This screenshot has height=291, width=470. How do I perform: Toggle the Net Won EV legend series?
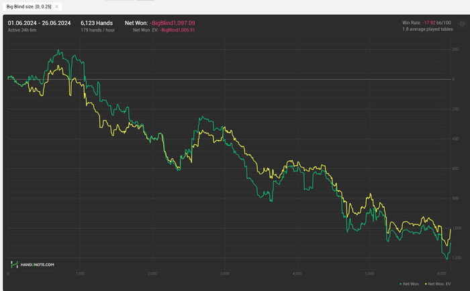point(438,284)
